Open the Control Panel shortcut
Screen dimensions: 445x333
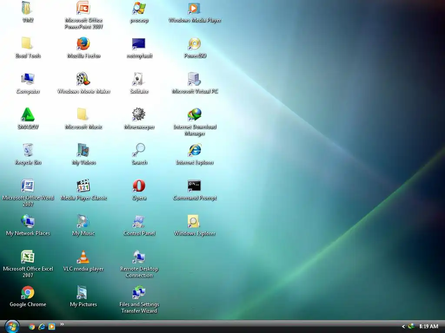(x=139, y=221)
